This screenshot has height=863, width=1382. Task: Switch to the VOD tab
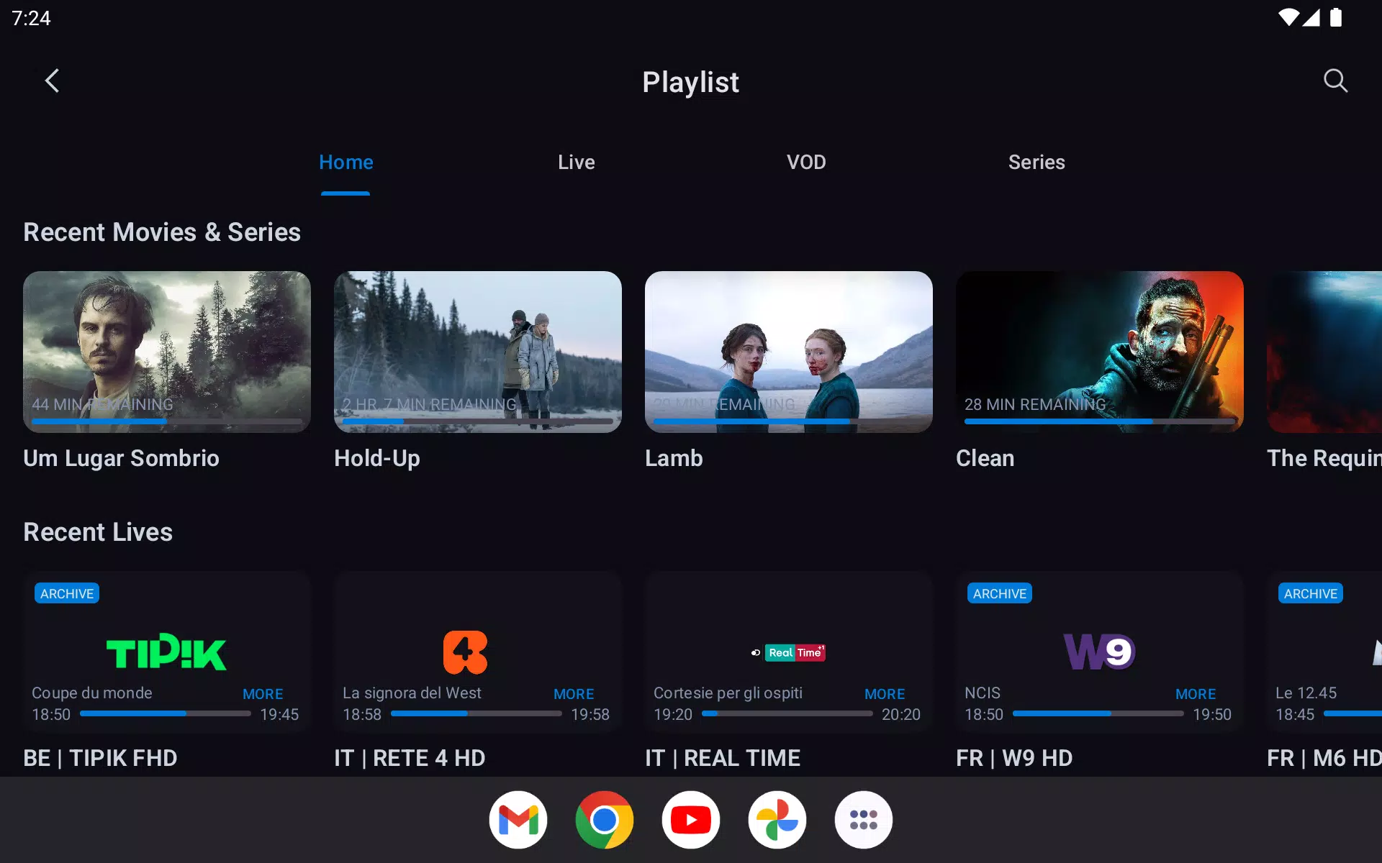tap(806, 163)
